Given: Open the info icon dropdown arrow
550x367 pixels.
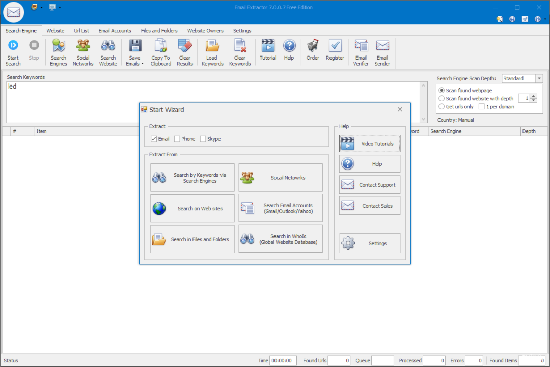Looking at the screenshot, I should point(545,19).
